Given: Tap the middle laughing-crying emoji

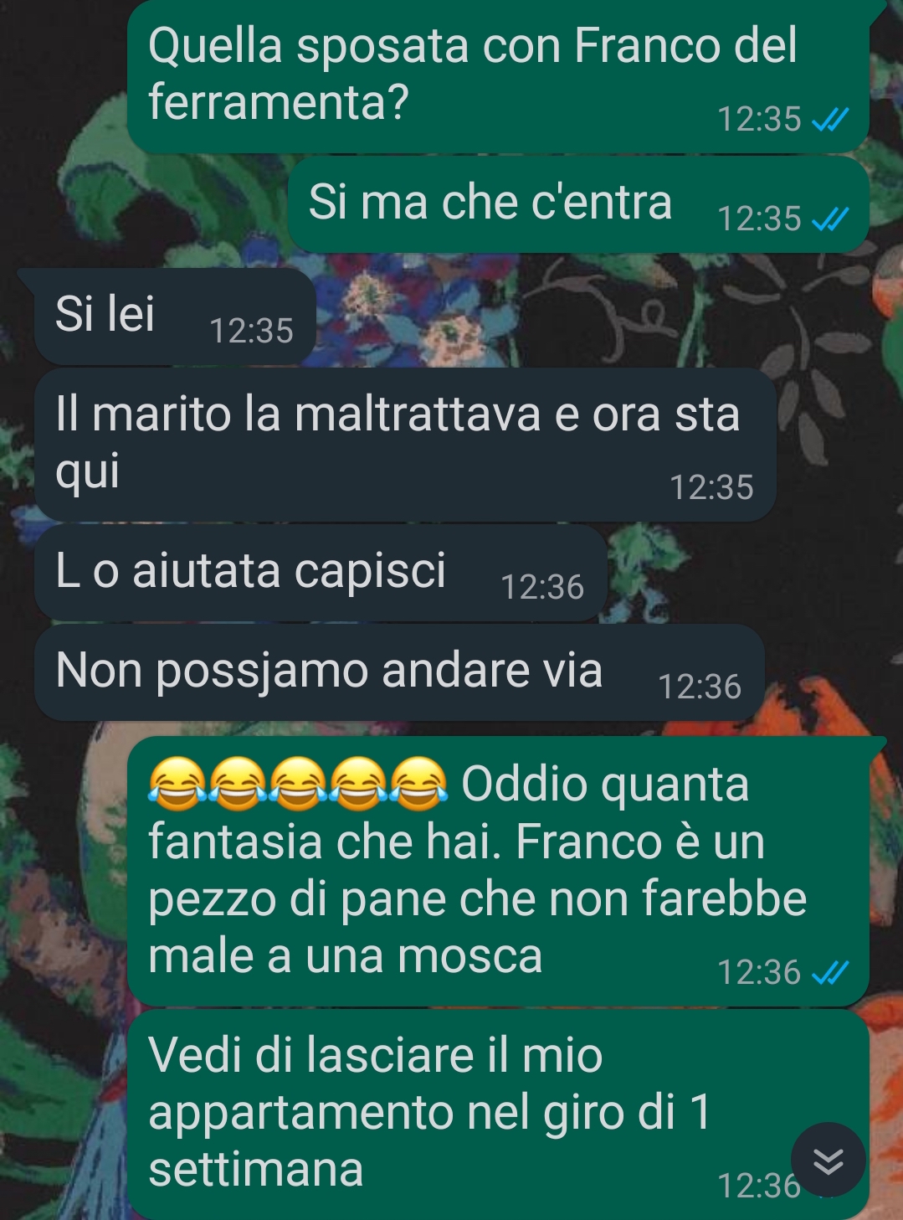Looking at the screenshot, I should pos(298,785).
